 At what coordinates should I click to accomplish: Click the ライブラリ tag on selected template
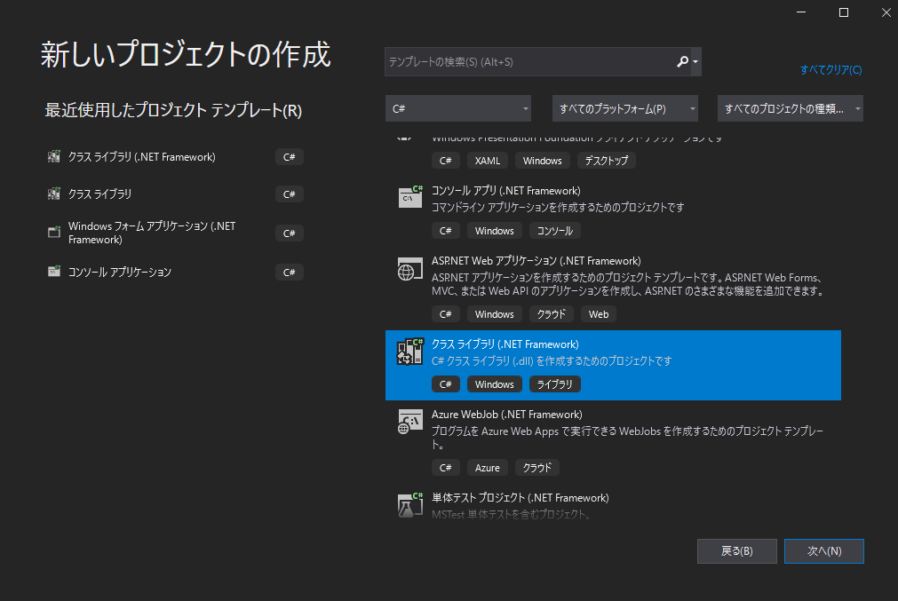pos(554,384)
